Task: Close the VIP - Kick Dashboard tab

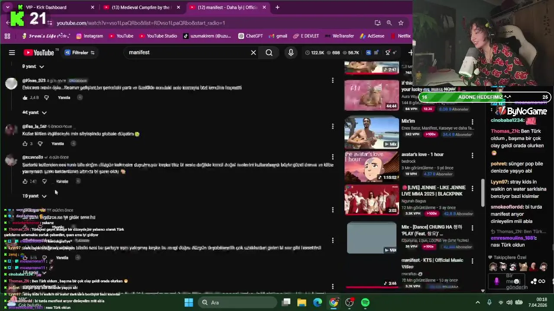Action: tap(92, 7)
